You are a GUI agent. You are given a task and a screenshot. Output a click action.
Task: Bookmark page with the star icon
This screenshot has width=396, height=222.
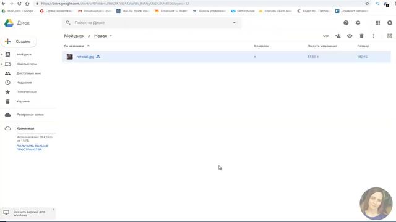pyautogui.click(x=367, y=4)
